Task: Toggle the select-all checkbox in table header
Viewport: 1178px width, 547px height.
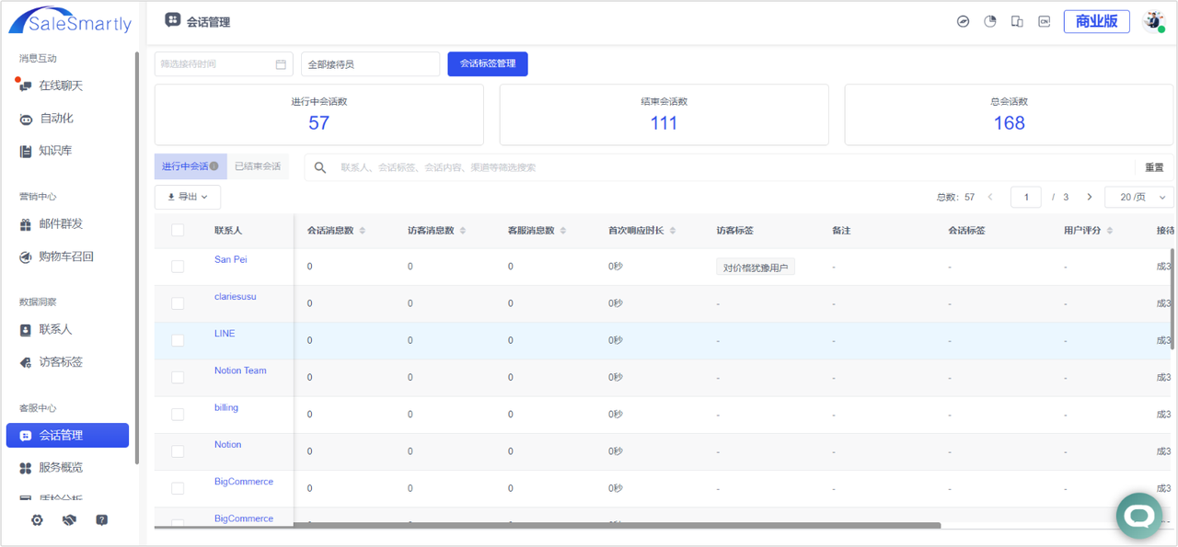Action: point(178,230)
